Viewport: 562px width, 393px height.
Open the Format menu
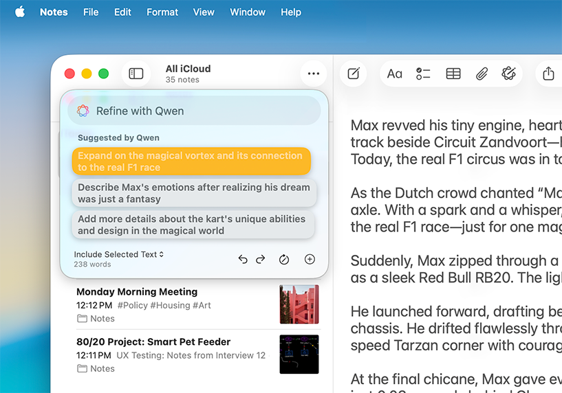pos(162,12)
